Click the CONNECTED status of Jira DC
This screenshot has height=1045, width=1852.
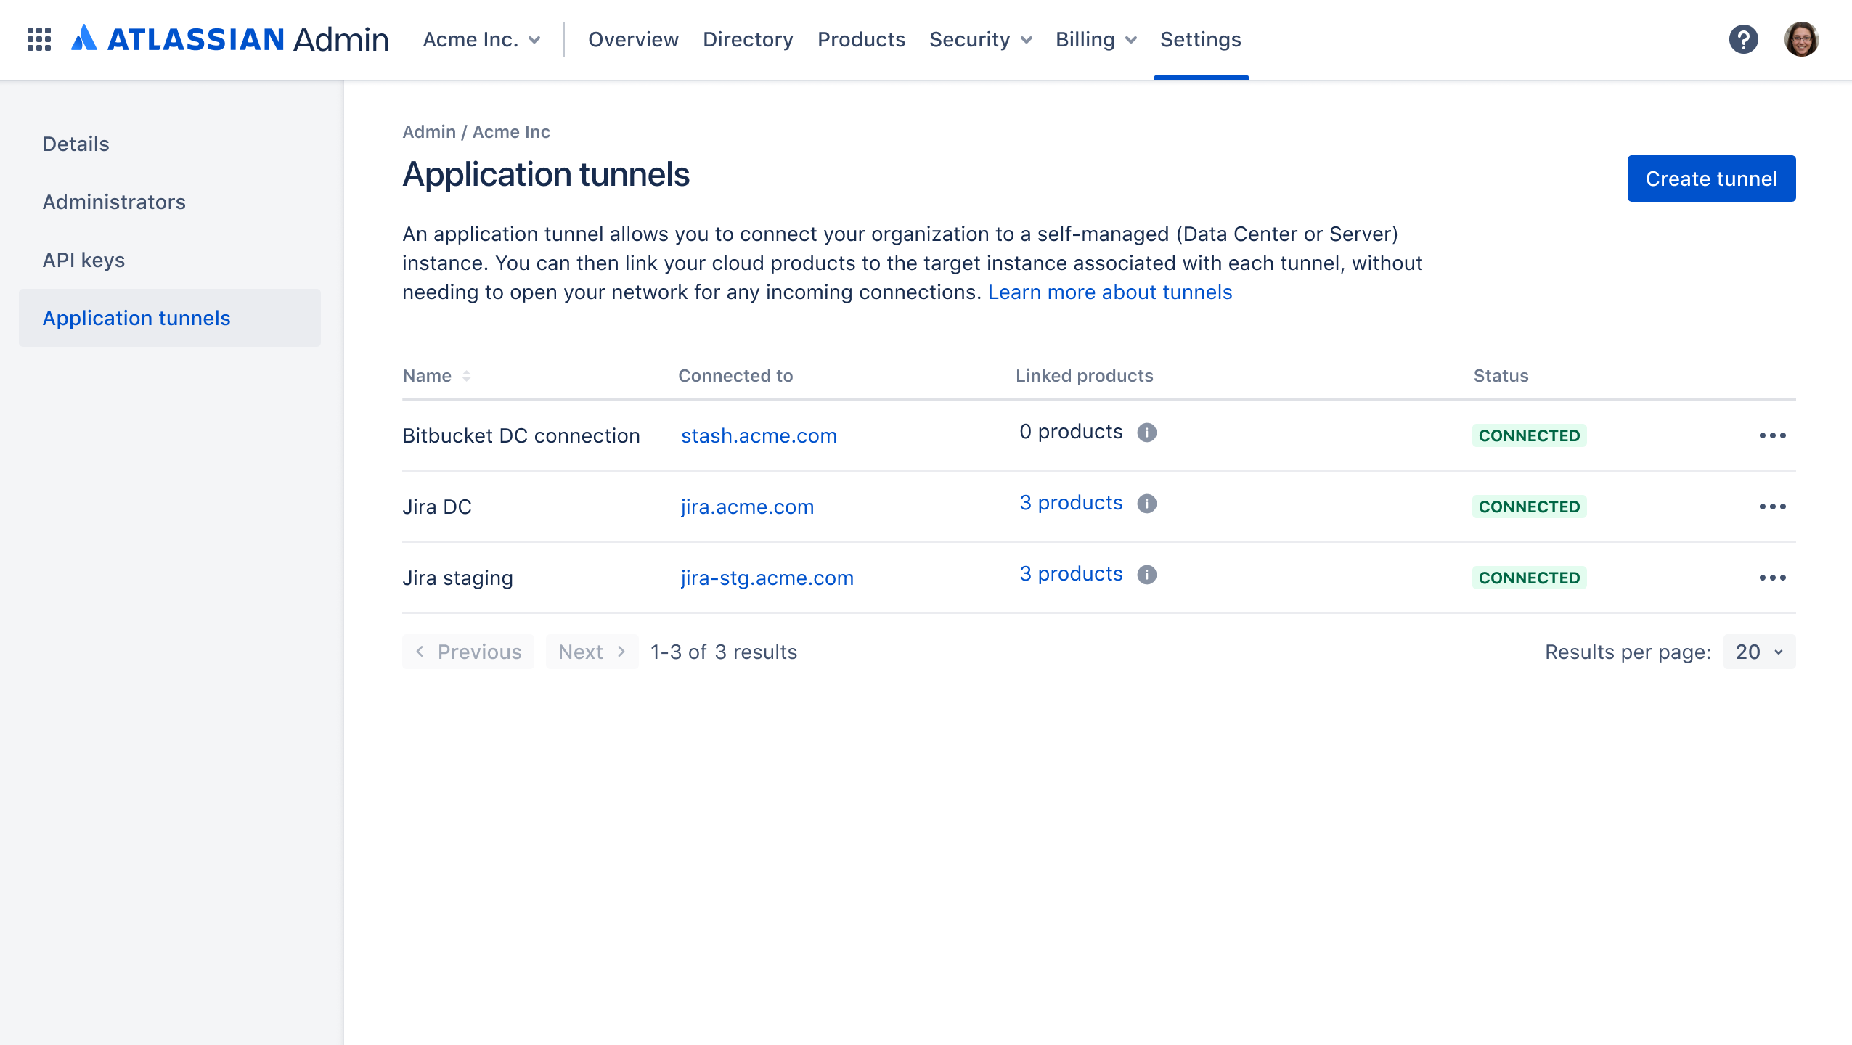tap(1529, 507)
